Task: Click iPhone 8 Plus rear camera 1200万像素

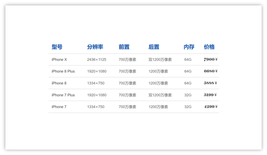Action: tap(158, 71)
